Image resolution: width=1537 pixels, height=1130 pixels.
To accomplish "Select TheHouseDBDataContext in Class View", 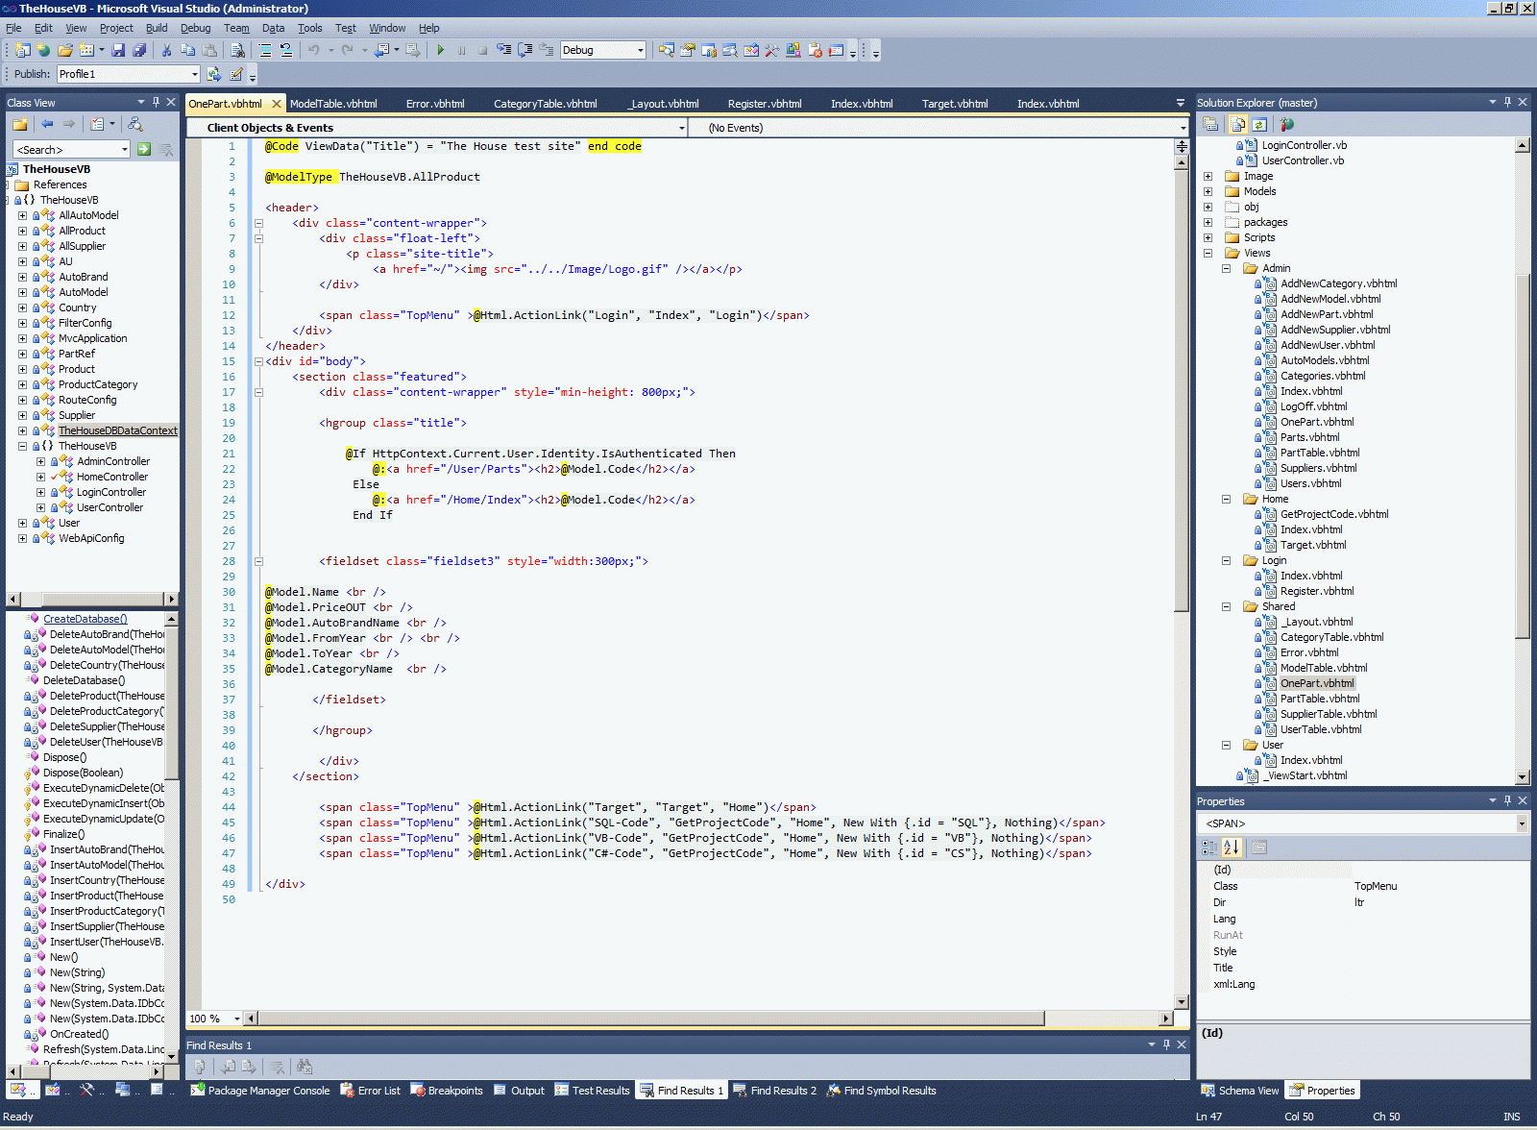I will tap(117, 430).
